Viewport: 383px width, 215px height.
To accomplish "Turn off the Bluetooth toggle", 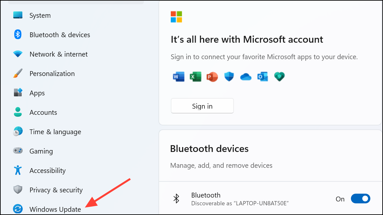I will tap(361, 199).
